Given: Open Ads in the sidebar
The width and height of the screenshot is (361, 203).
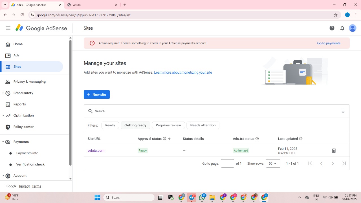Looking at the screenshot, I should pyautogui.click(x=32, y=55).
